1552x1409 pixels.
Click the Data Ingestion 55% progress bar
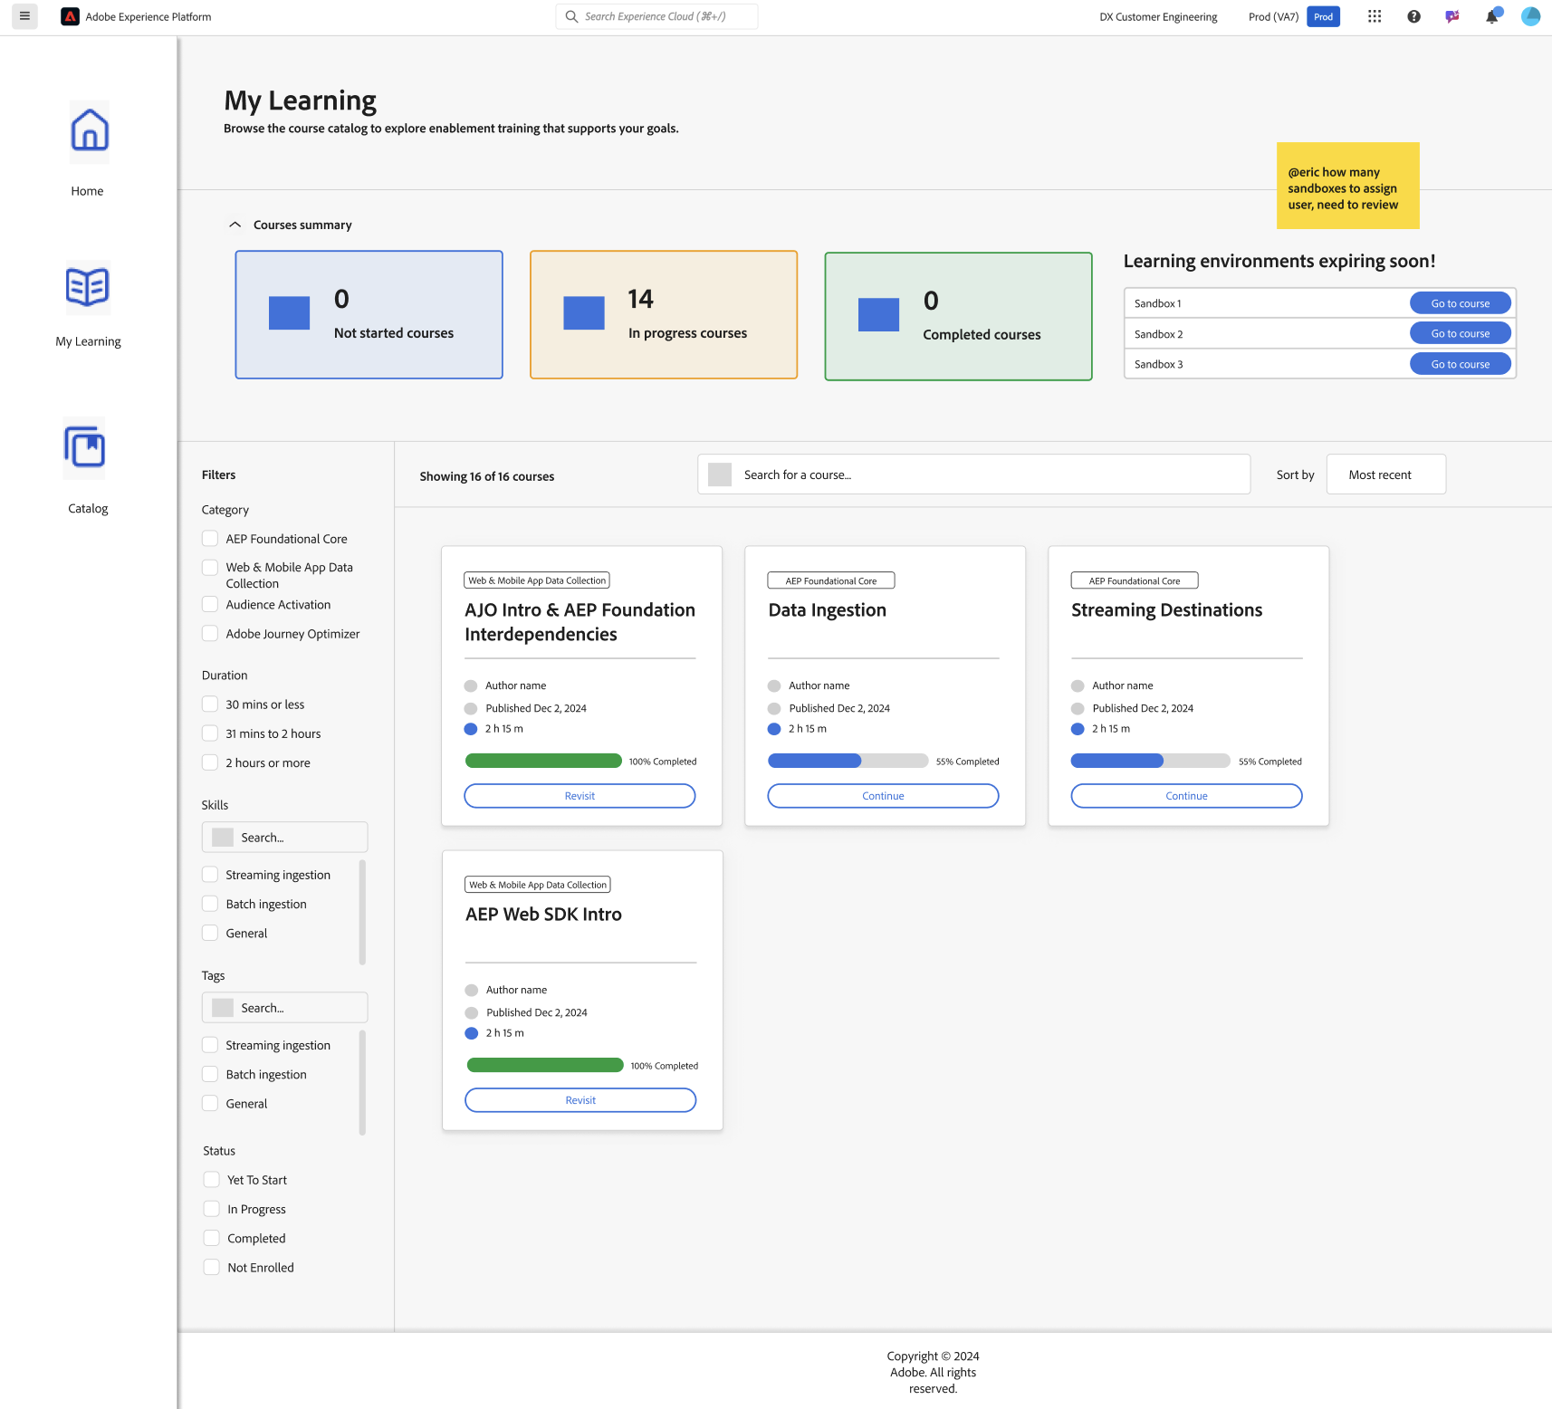click(848, 761)
